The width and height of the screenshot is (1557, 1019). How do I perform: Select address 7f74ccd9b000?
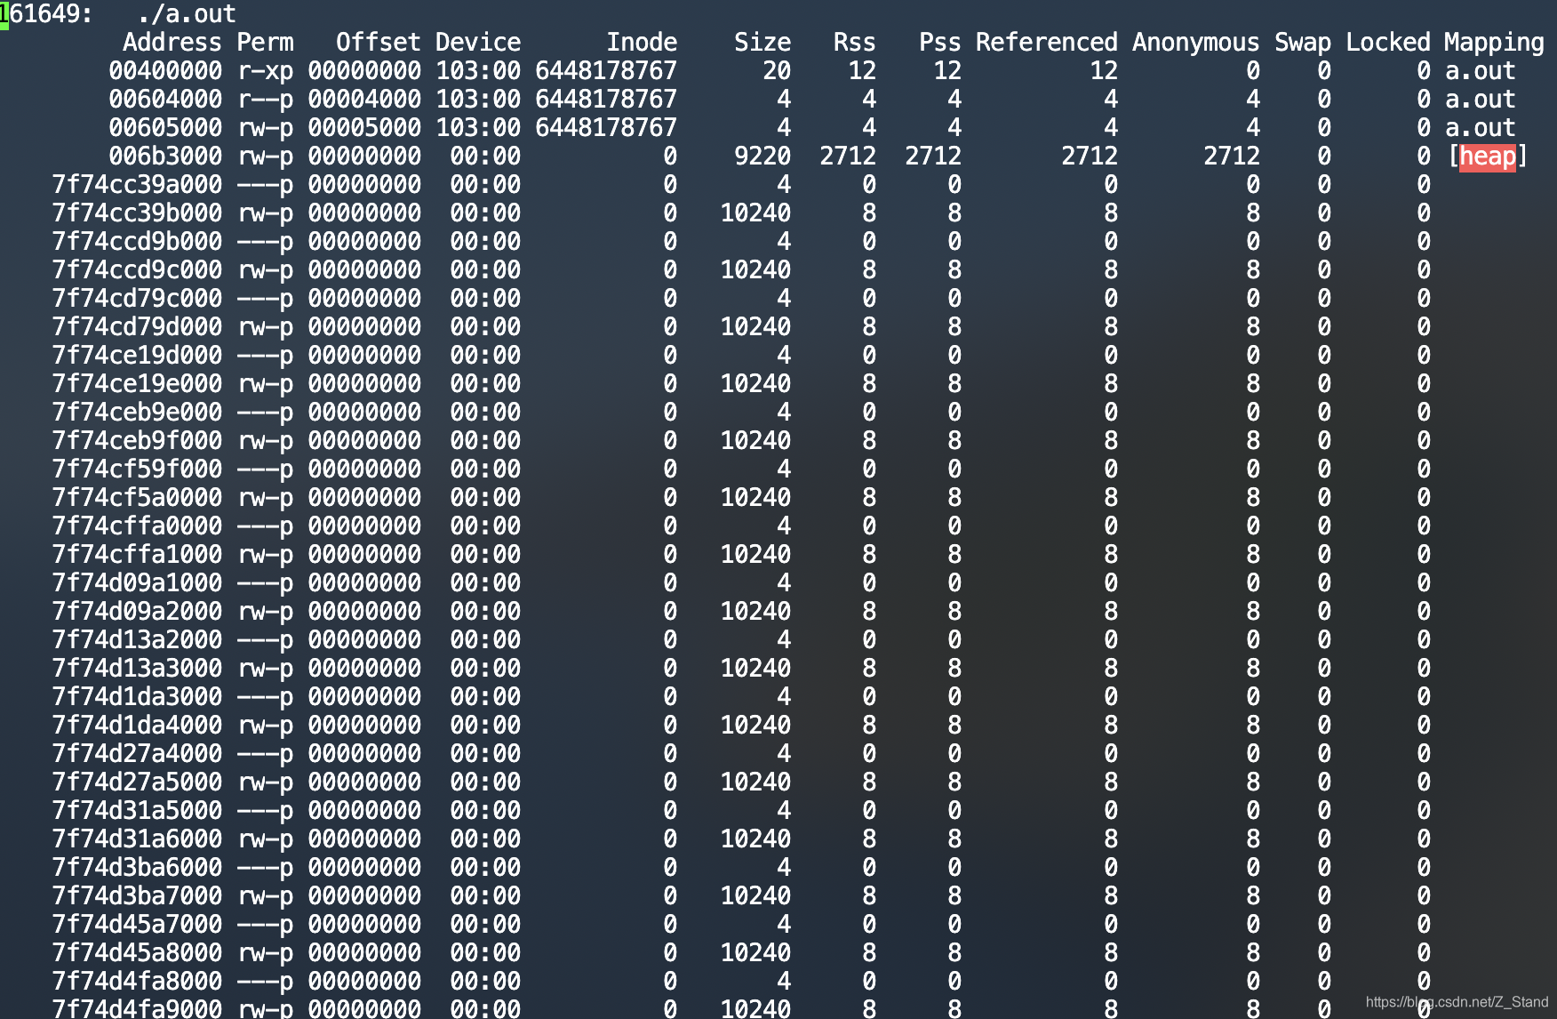tap(137, 242)
